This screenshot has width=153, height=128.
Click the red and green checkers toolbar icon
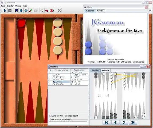(x=31, y=10)
